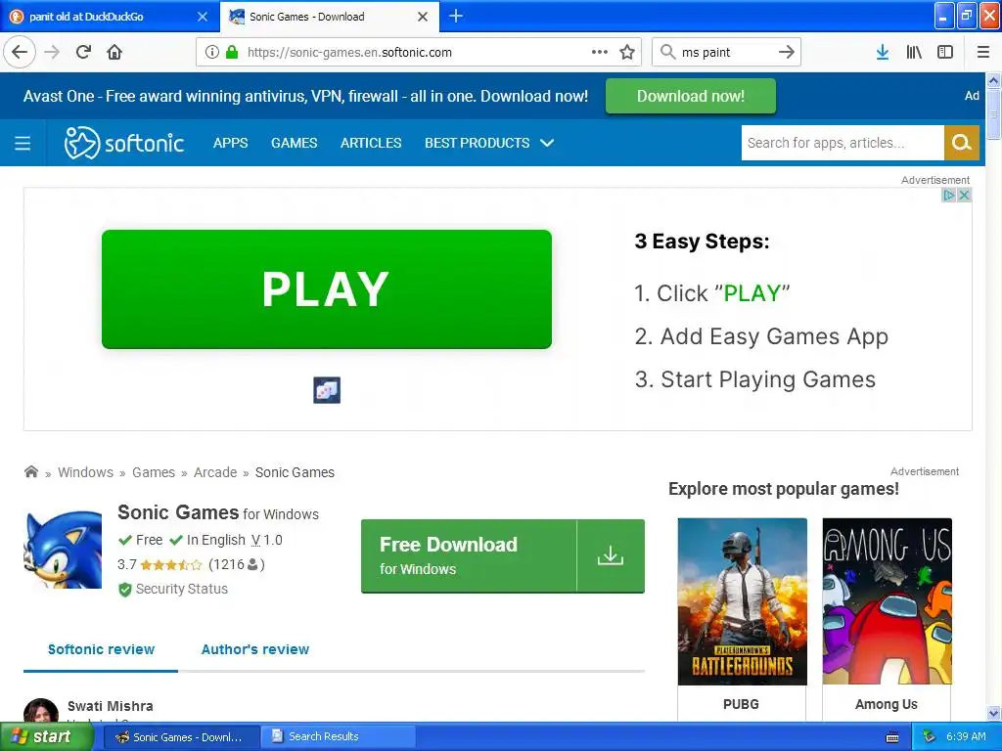Open page actions three-dot menu
This screenshot has width=1002, height=751.
pos(600,52)
